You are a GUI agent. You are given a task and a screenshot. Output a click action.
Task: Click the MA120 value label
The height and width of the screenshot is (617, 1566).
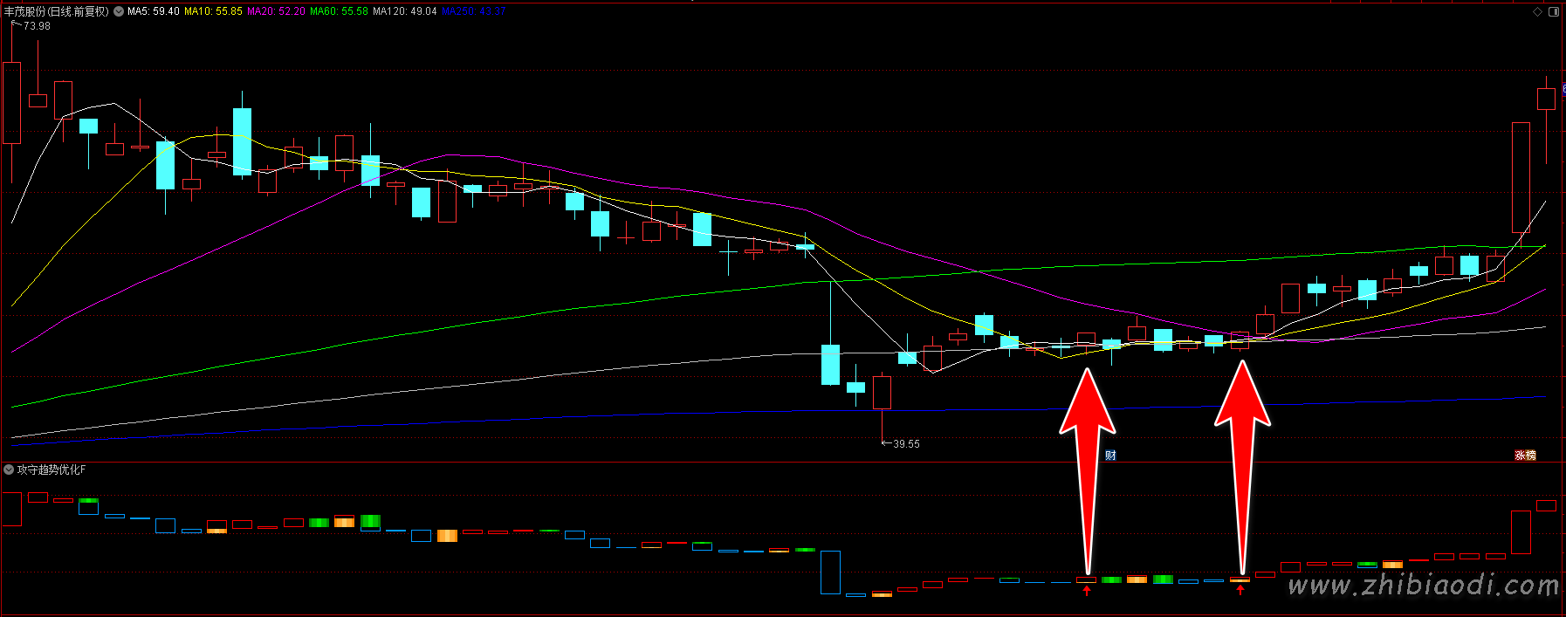pyautogui.click(x=404, y=11)
